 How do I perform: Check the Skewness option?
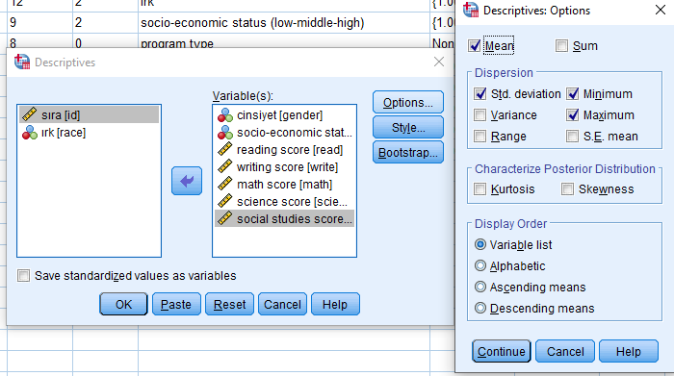(x=567, y=188)
